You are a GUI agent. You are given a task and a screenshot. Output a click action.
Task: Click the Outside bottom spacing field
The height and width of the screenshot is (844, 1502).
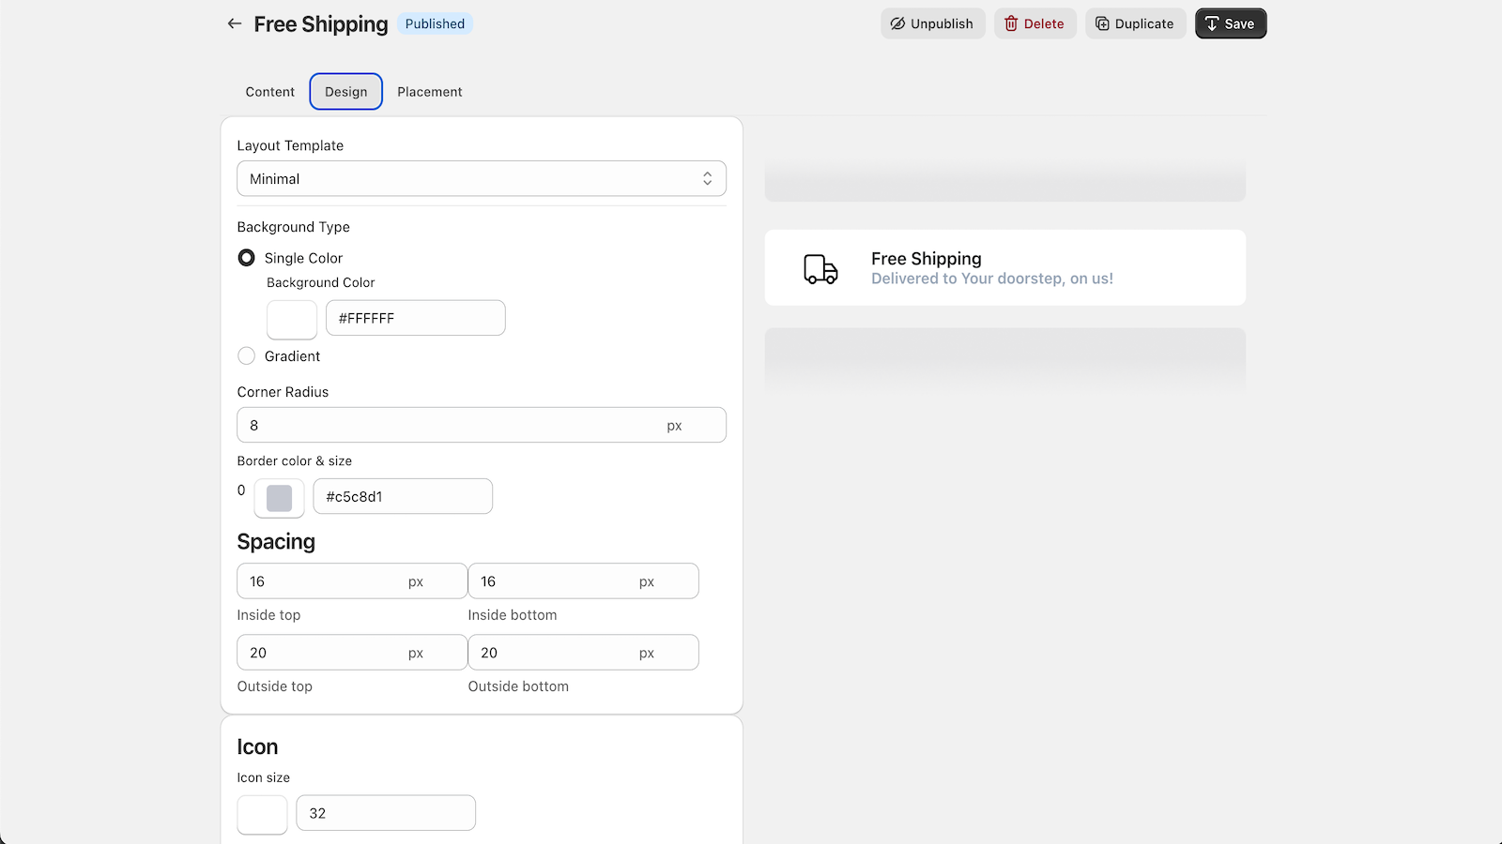click(x=583, y=653)
